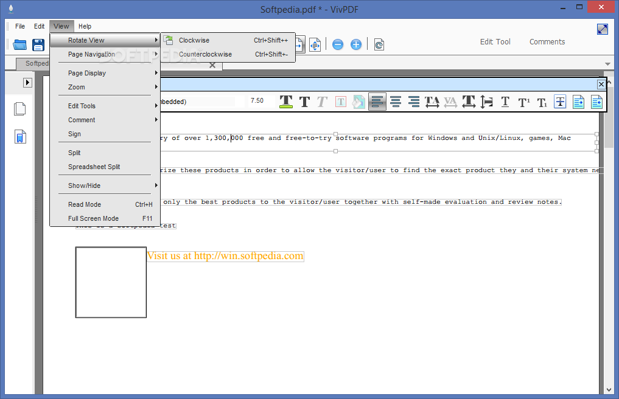Expand the Comment submenu

point(105,120)
